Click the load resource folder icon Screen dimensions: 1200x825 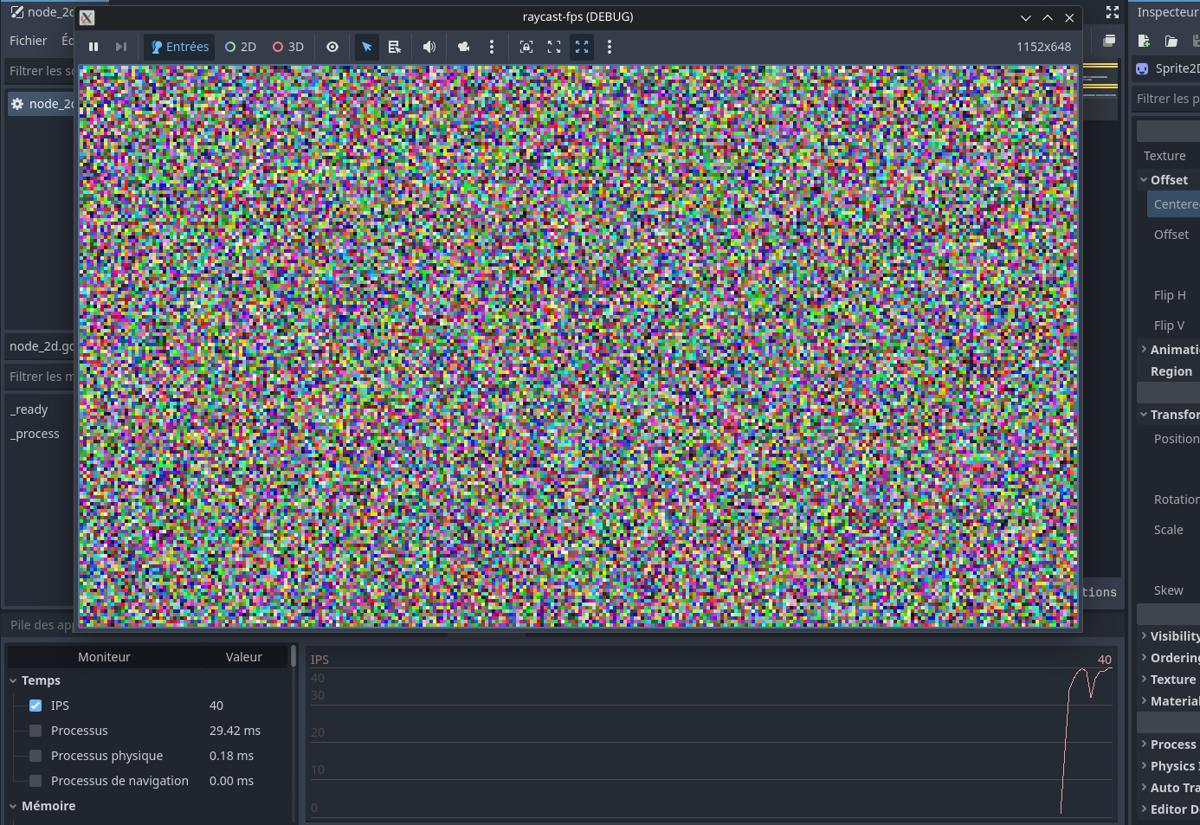coord(1171,41)
